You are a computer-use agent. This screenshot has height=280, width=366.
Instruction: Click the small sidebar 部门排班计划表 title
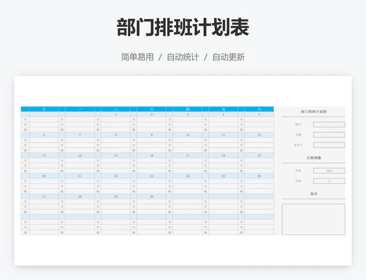coord(314,111)
